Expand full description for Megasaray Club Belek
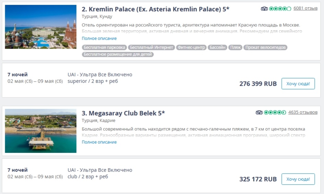This screenshot has width=324, height=194. pos(99,142)
